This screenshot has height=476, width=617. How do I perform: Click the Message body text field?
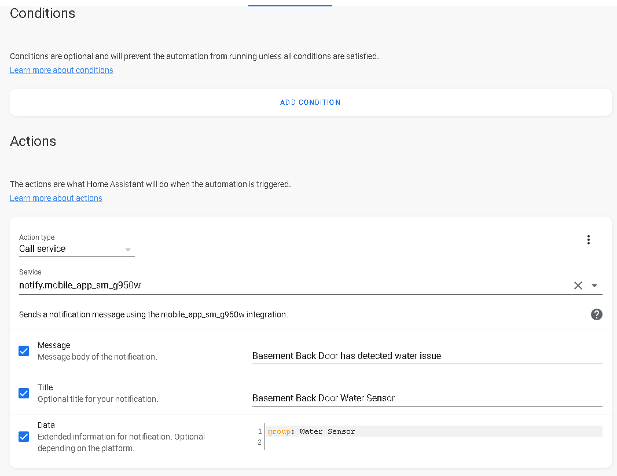coord(427,356)
